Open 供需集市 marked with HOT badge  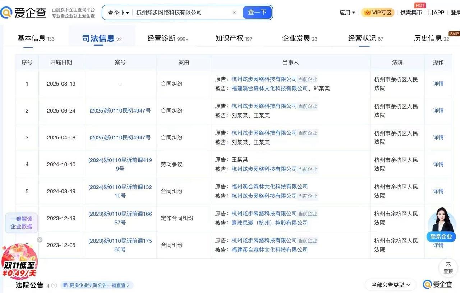(411, 12)
